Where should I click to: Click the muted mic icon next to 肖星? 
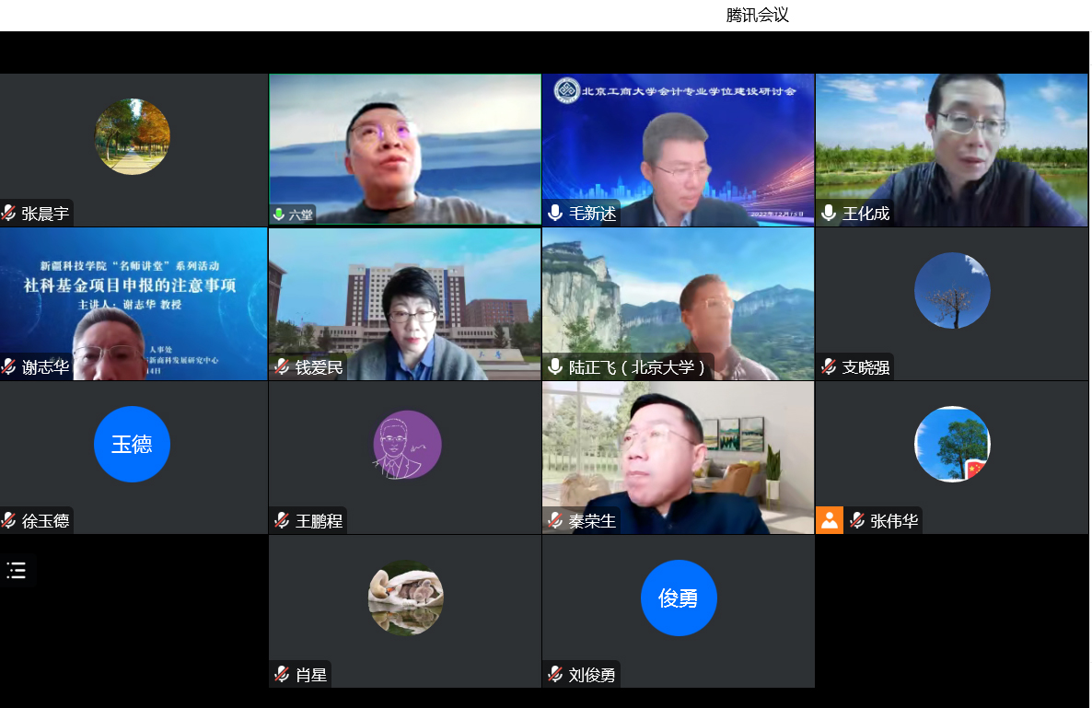(x=282, y=674)
